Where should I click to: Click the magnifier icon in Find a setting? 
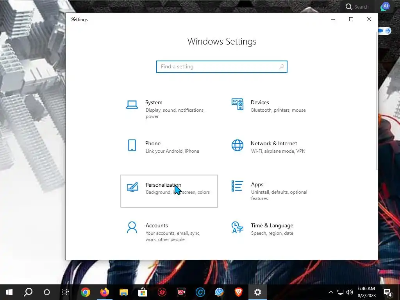(x=281, y=66)
